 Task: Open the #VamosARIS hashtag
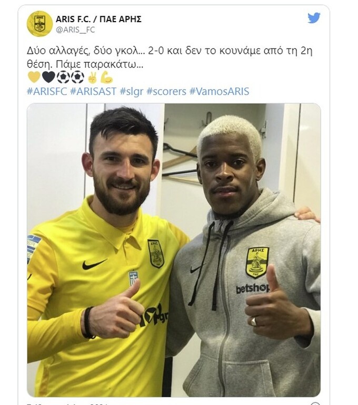click(x=219, y=91)
